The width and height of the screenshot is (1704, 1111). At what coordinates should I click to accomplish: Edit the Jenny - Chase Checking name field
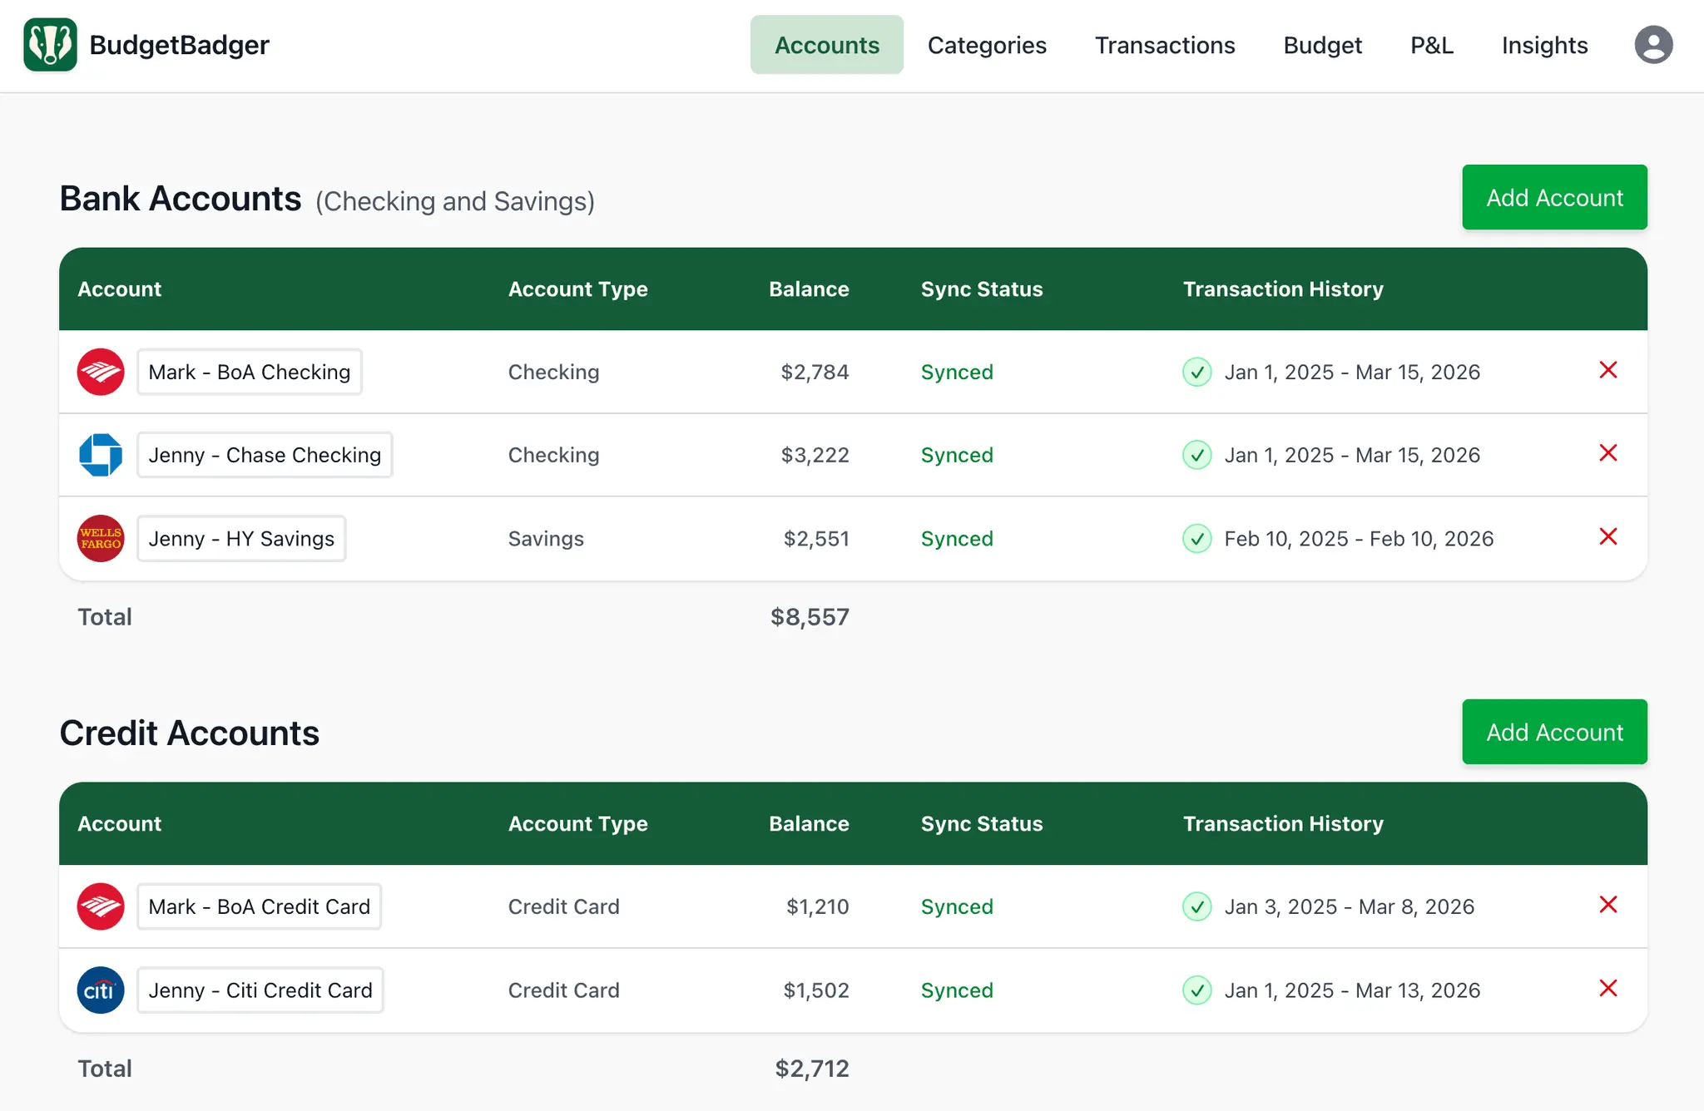pyautogui.click(x=265, y=455)
